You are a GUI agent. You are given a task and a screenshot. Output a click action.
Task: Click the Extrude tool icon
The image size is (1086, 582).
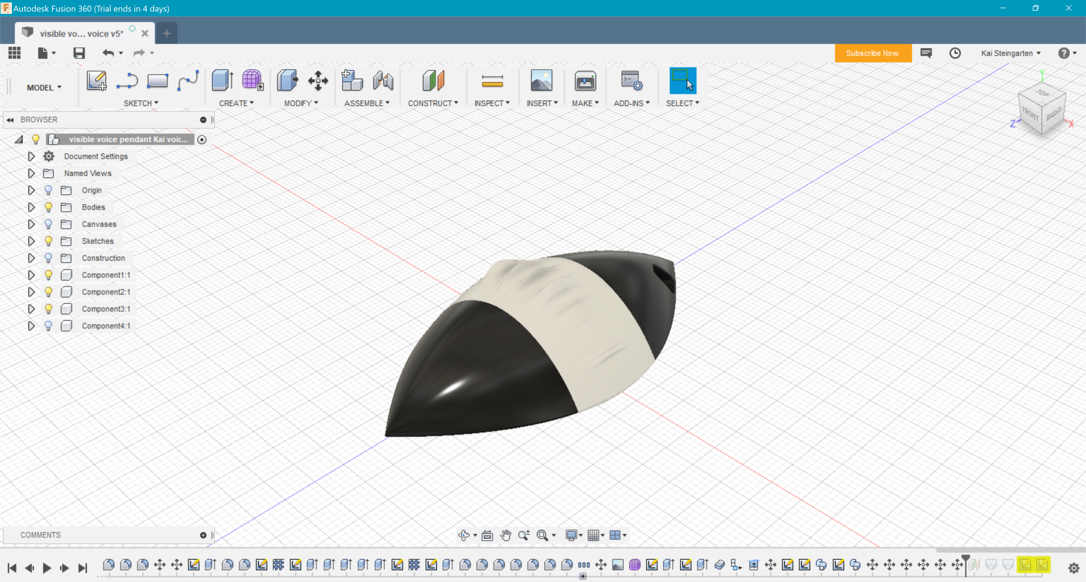[222, 81]
